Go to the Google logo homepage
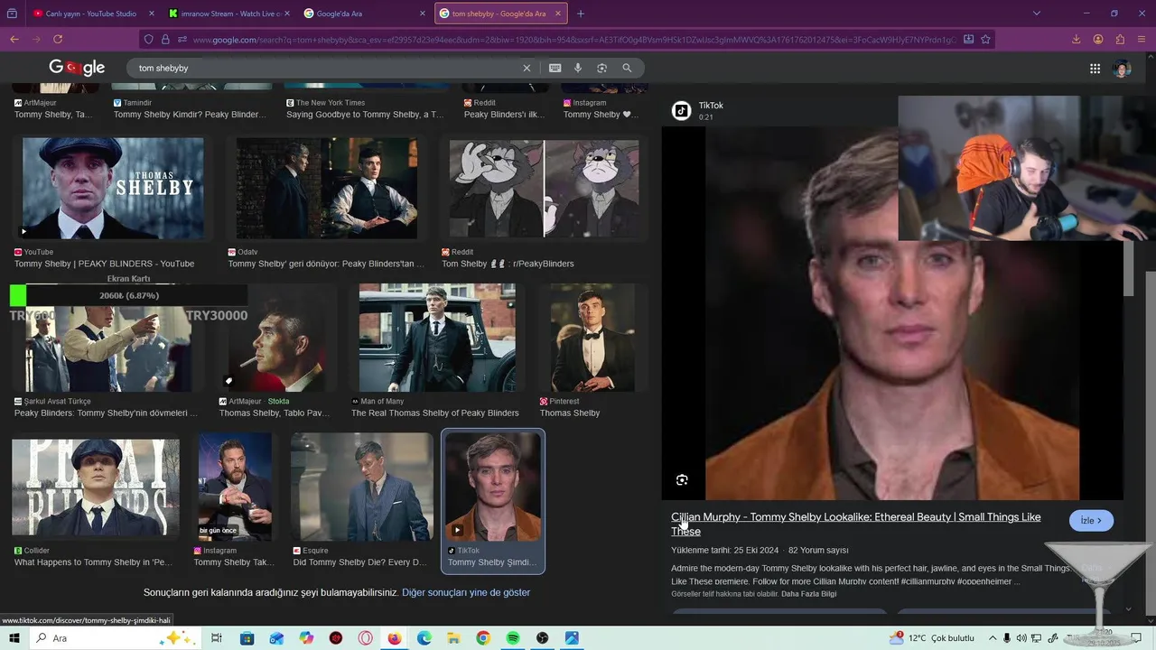 77,68
